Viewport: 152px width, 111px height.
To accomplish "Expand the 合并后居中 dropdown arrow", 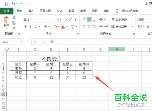I will (x=132, y=27).
